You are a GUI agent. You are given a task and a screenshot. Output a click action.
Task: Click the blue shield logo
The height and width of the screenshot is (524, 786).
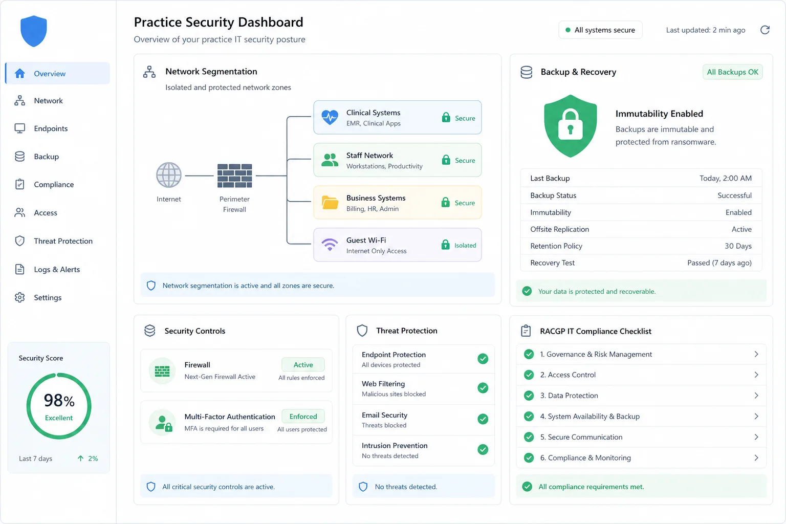(x=34, y=31)
